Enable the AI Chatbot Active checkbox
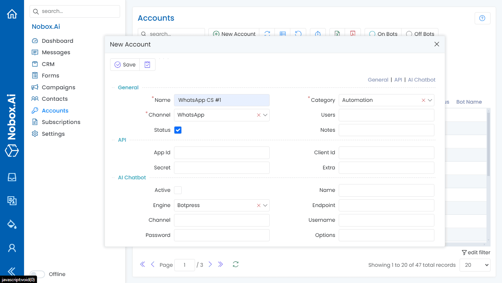This screenshot has height=283, width=502. 178,190
